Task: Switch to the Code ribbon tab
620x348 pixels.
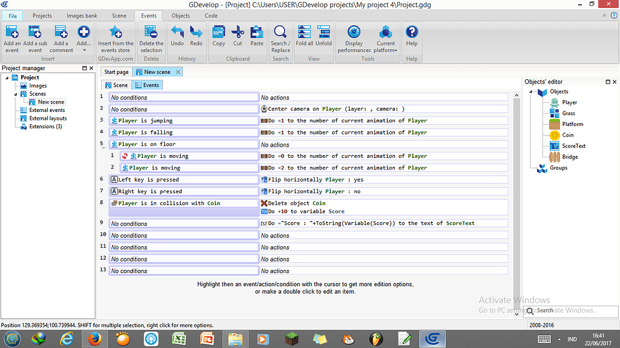Action: 211,16
